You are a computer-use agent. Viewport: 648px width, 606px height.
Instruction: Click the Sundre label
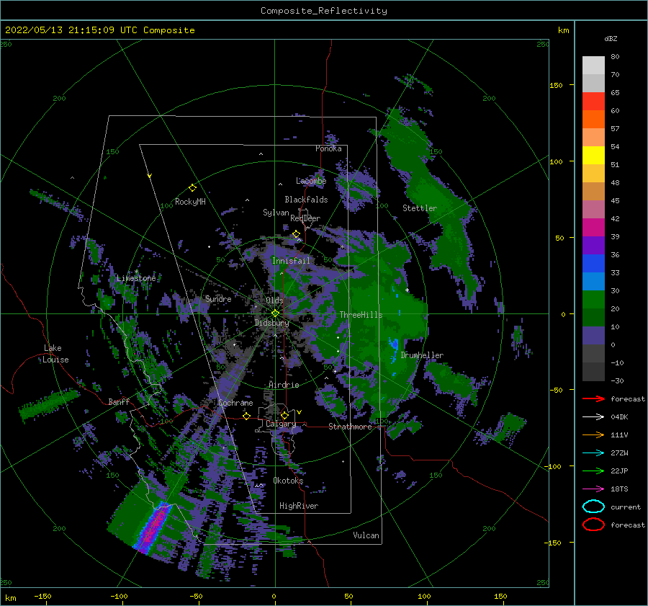point(218,298)
